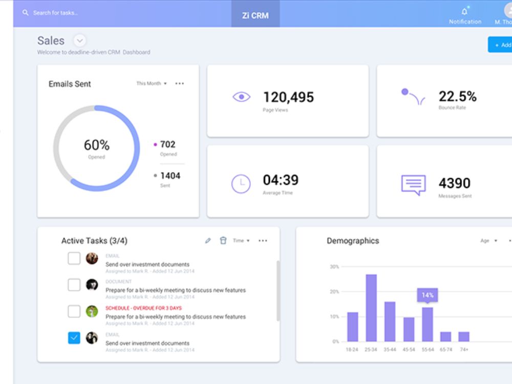Click the 120,495 page views value
The width and height of the screenshot is (512, 384).
coord(288,97)
